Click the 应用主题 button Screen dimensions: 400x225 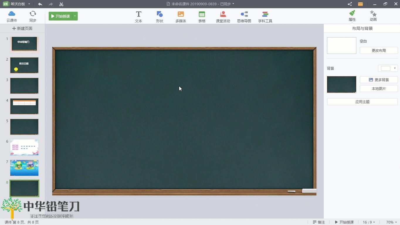tap(362, 102)
